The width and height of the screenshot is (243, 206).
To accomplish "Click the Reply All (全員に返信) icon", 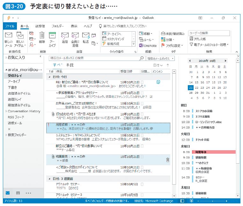I will [x=75, y=35].
